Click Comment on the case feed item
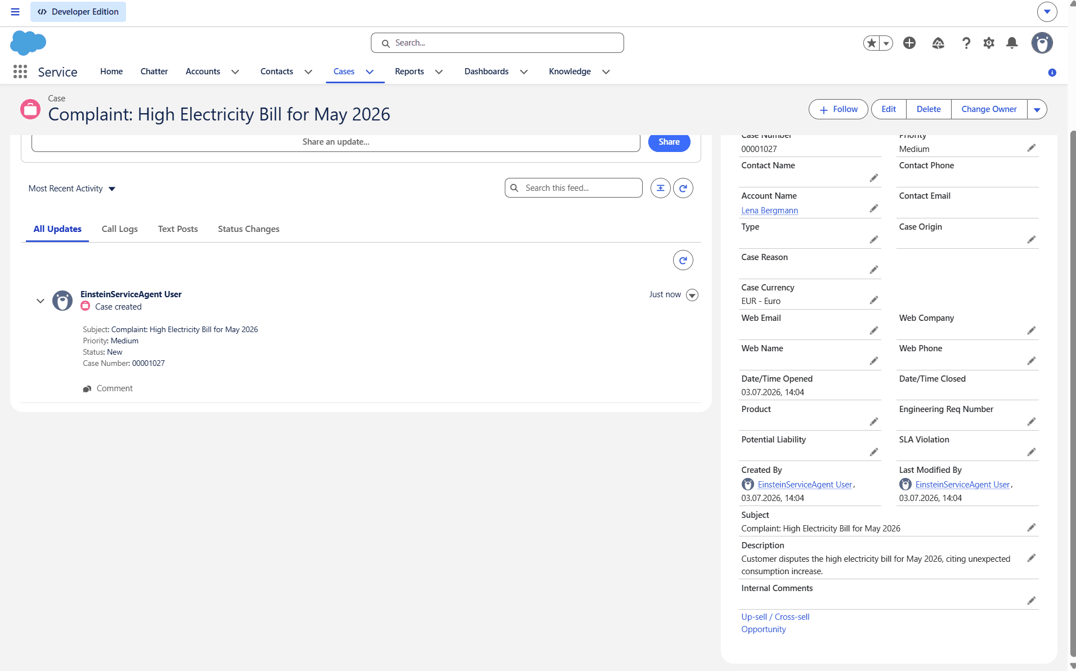 coord(108,388)
